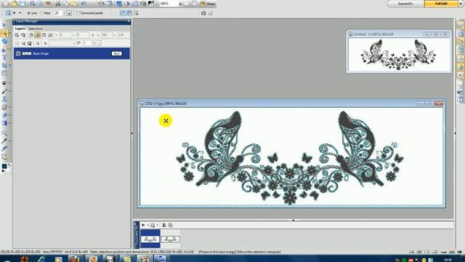Switch to ExpressFix mode

click(405, 4)
